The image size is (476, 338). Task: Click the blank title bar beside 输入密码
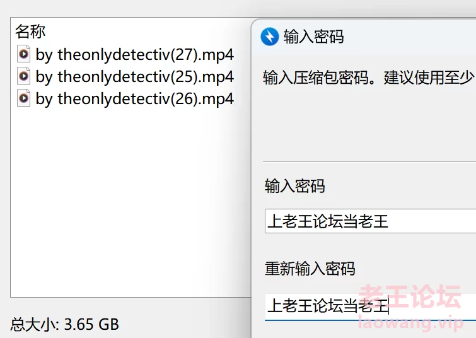pos(410,37)
